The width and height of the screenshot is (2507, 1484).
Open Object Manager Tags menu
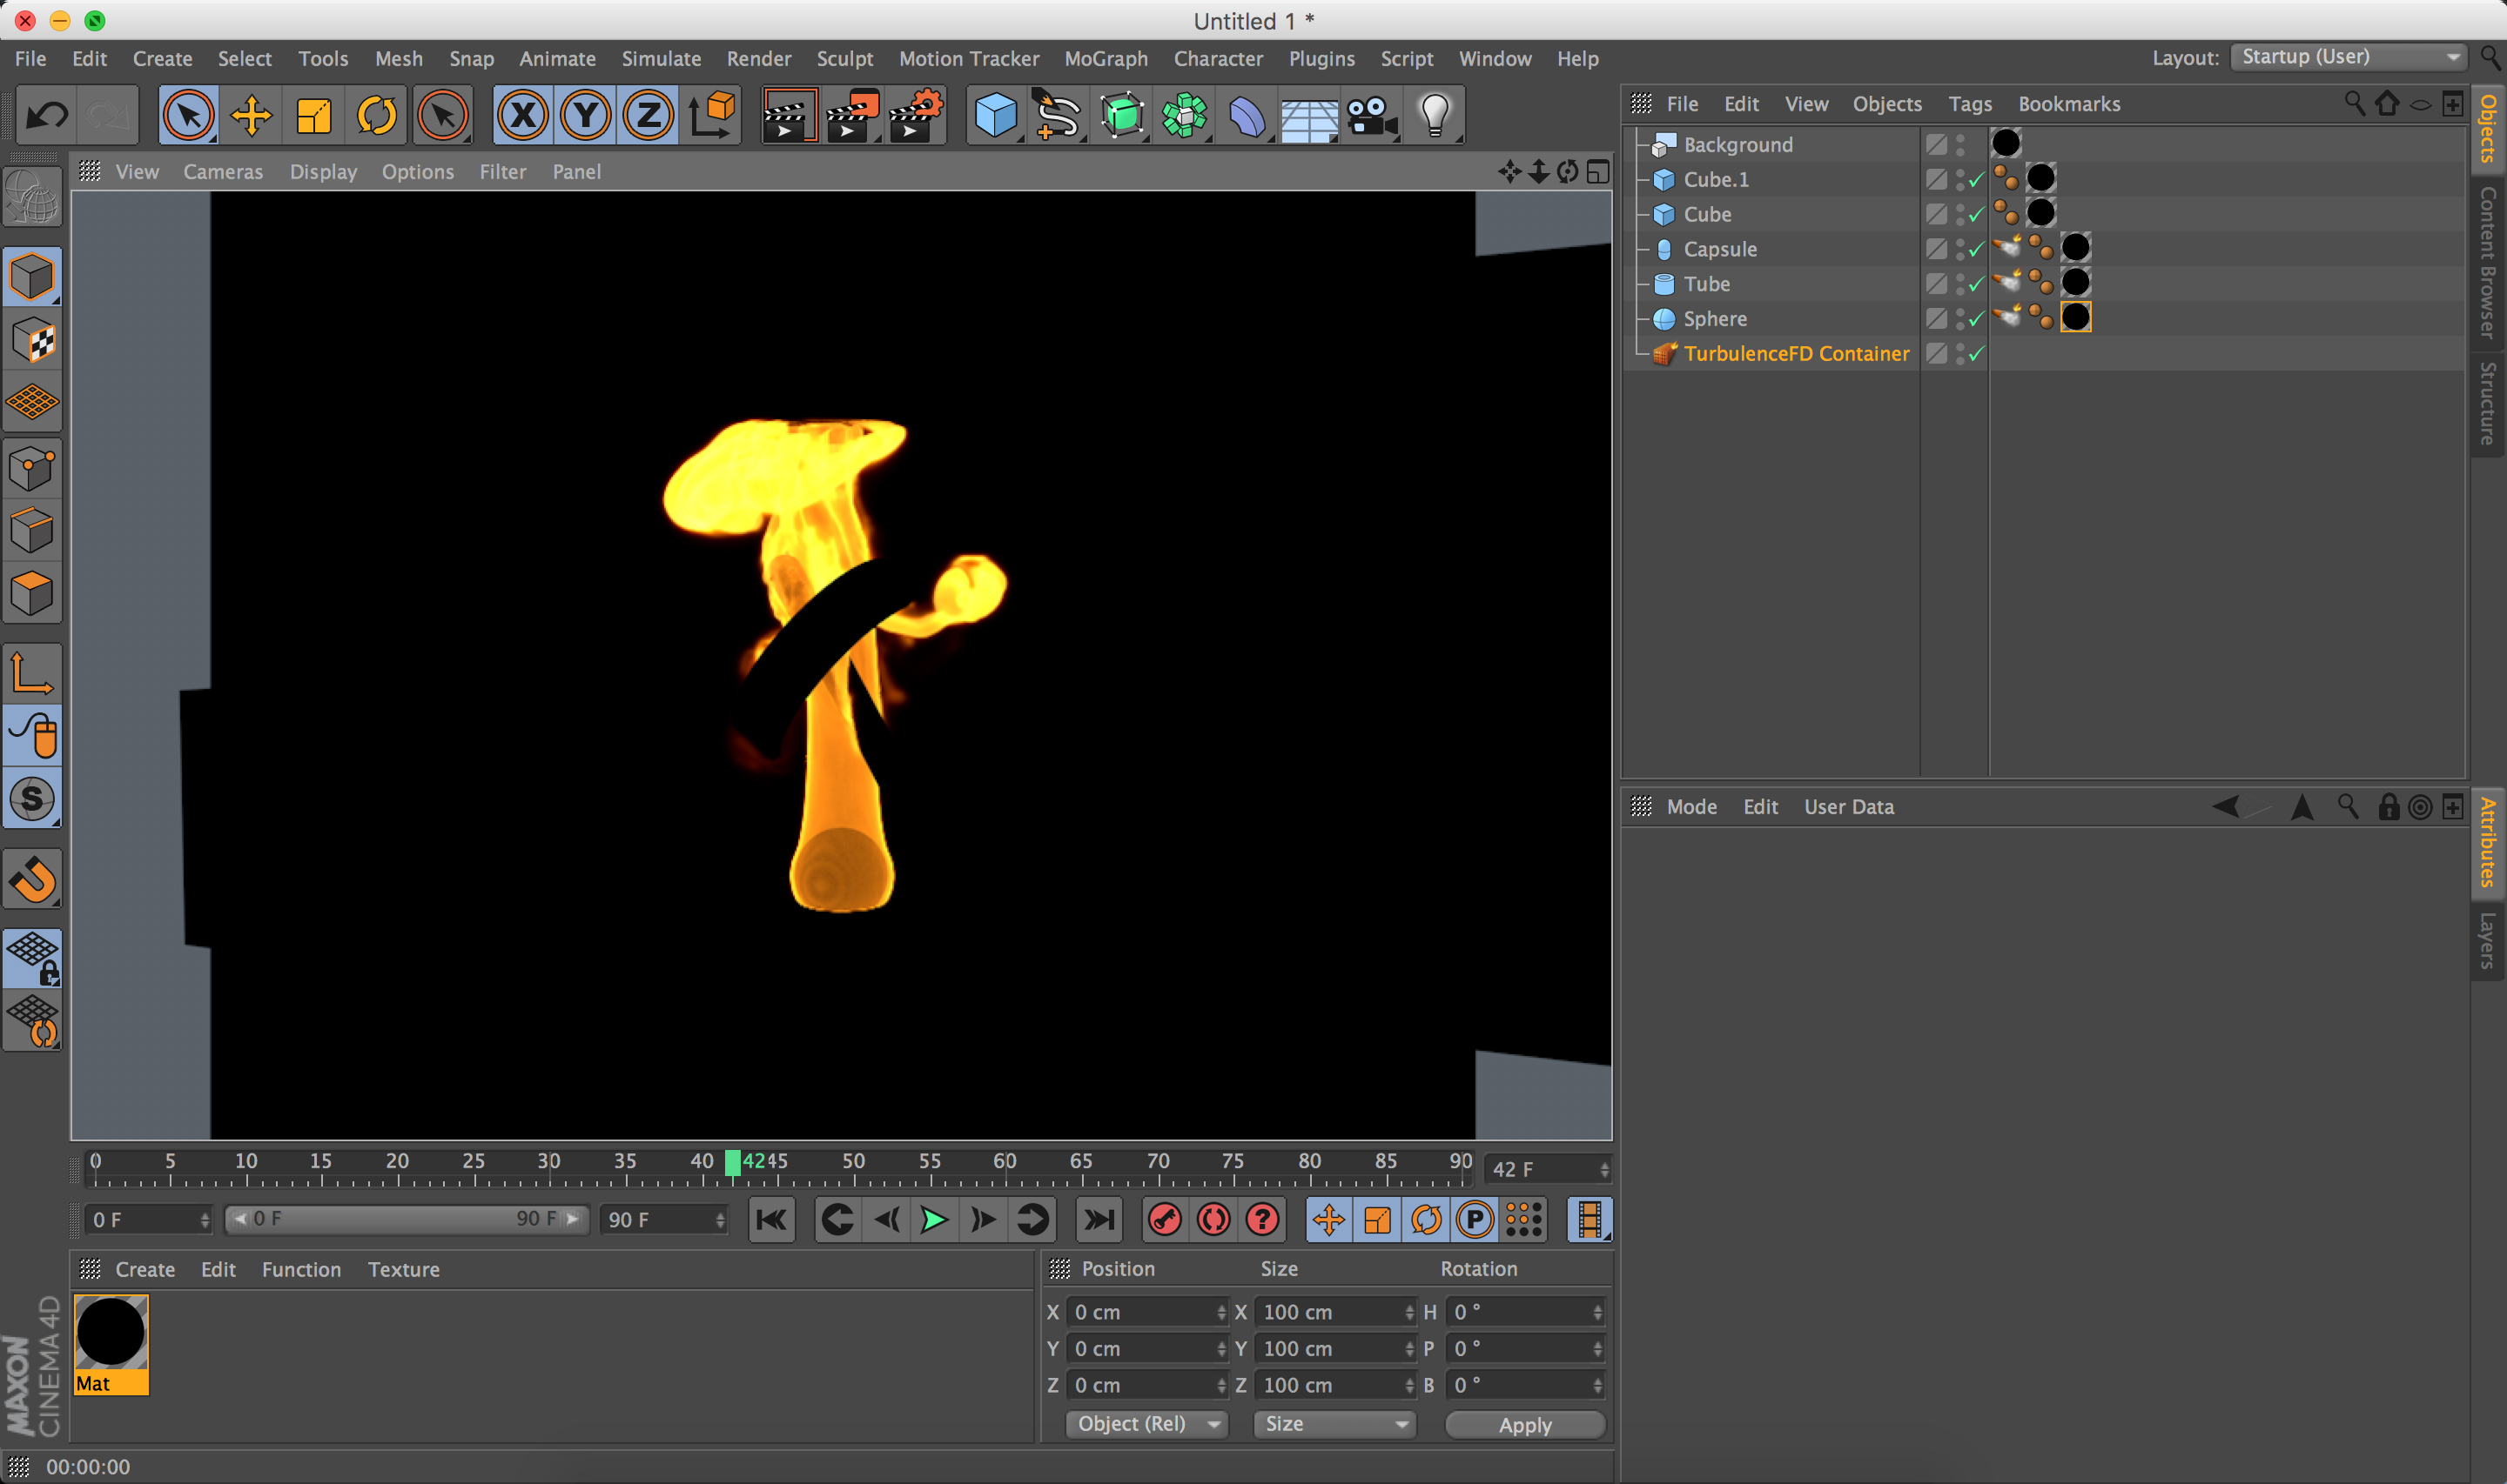[x=1970, y=104]
